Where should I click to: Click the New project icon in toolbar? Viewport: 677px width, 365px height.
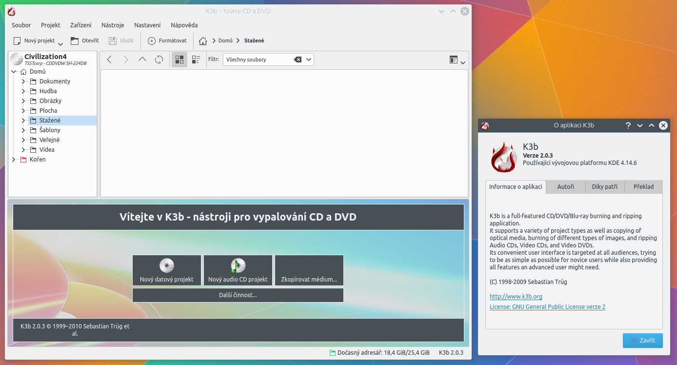17,41
